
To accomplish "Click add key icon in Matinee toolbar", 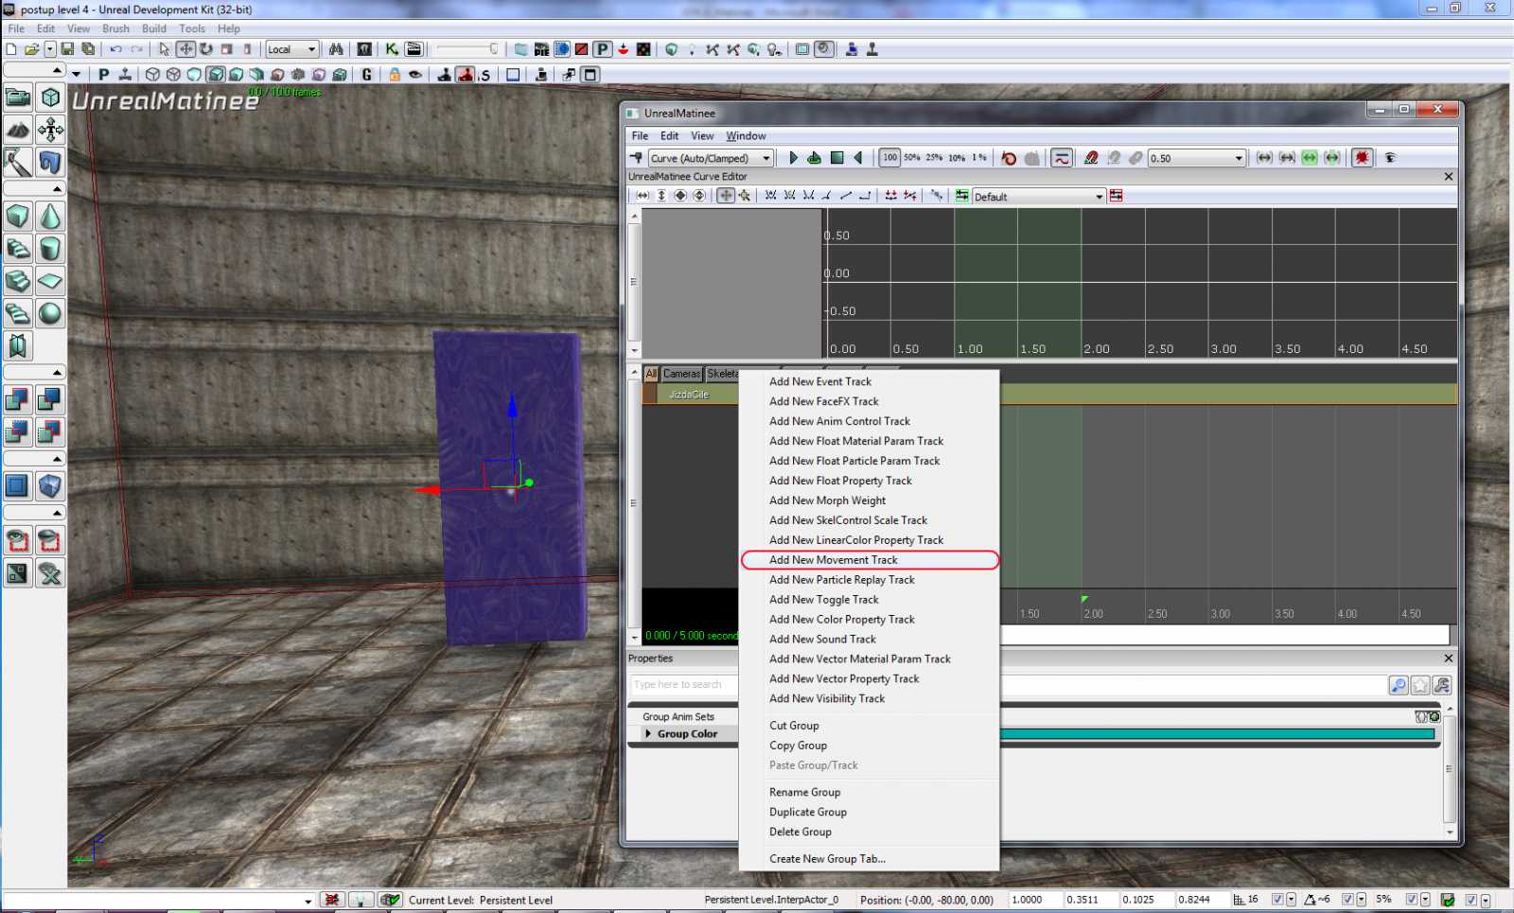I will (x=637, y=158).
